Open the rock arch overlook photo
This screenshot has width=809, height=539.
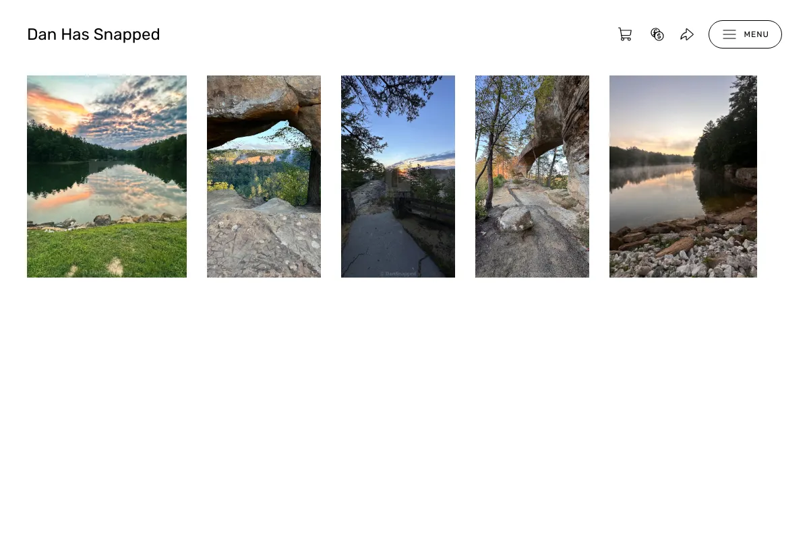(264, 177)
